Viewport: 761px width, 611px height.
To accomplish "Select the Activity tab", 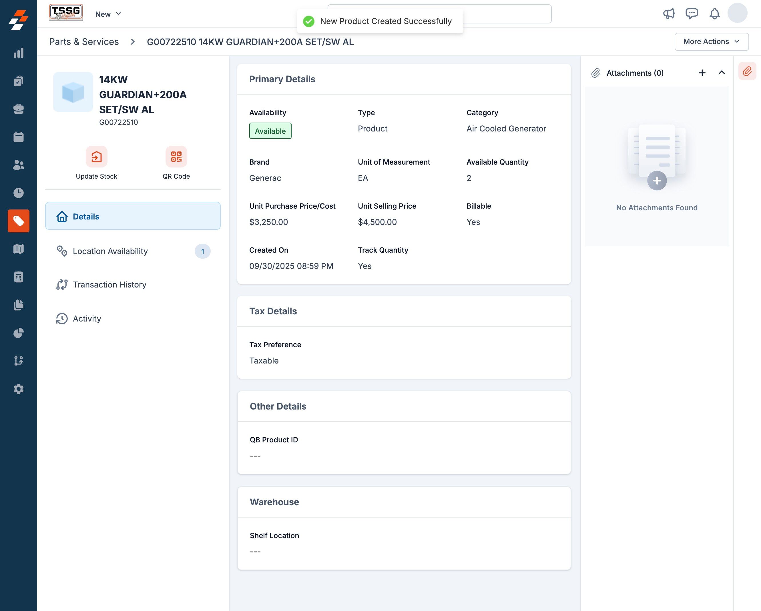I will [87, 319].
